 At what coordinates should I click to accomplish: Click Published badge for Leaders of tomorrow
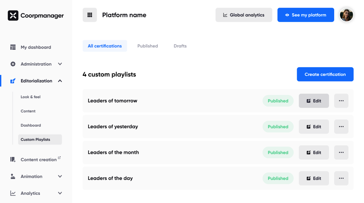click(278, 101)
